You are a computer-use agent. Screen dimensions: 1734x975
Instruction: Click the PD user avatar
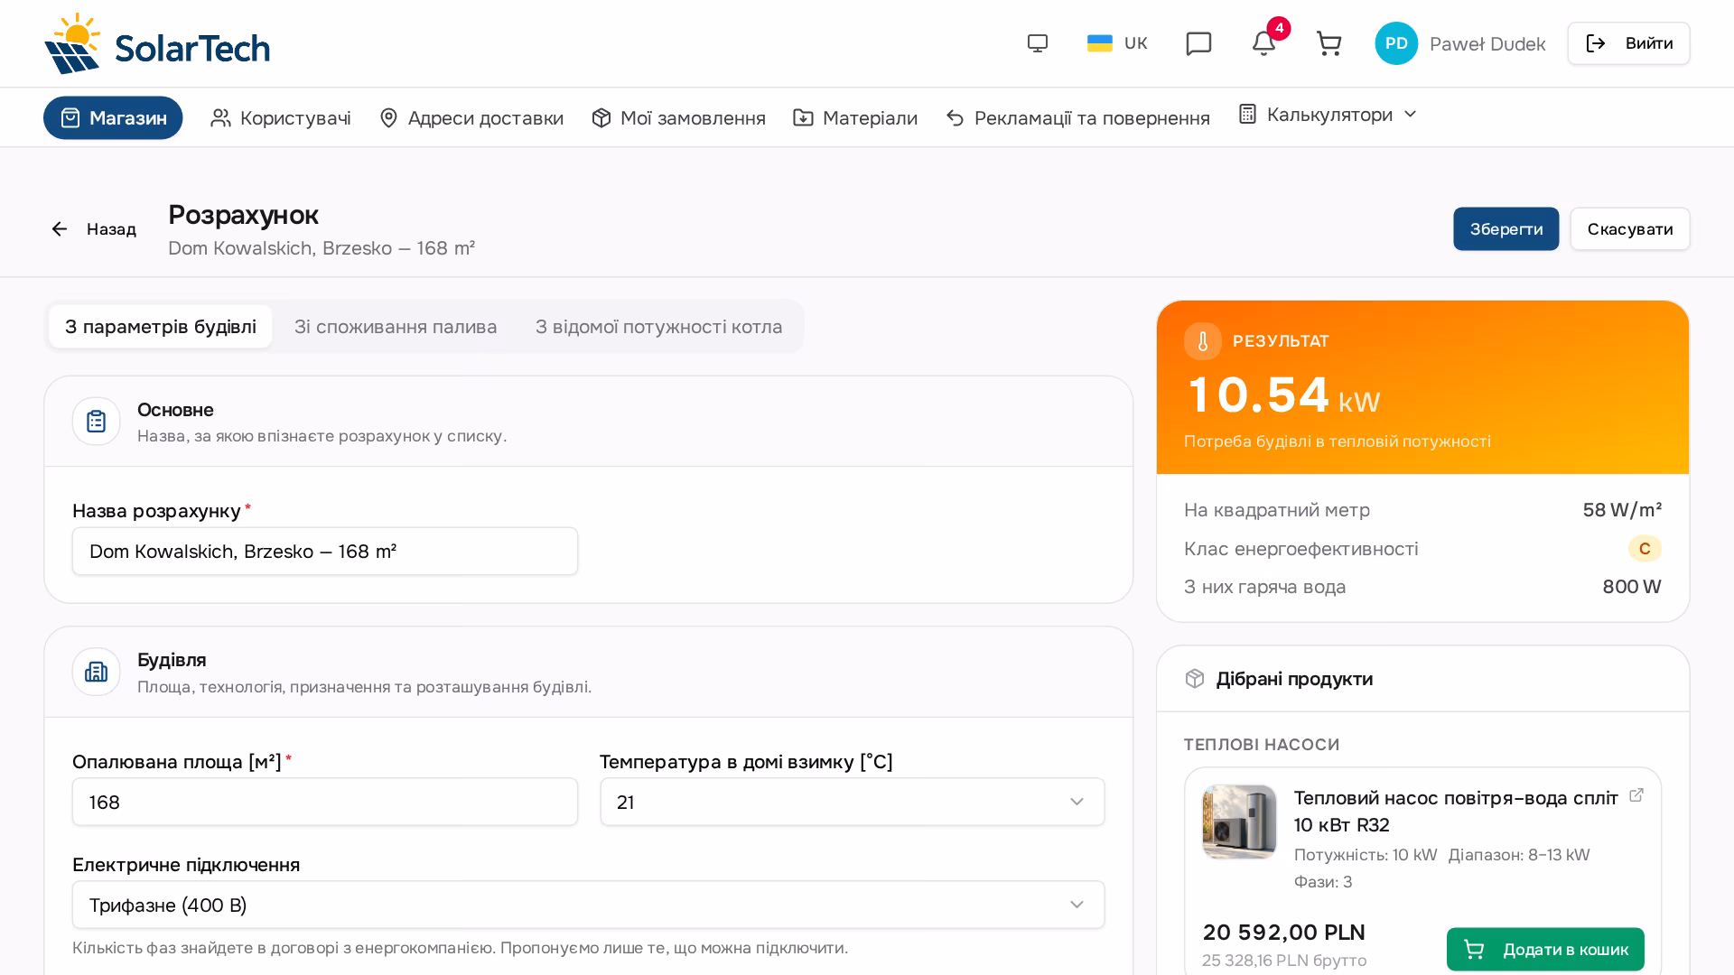pyautogui.click(x=1396, y=43)
